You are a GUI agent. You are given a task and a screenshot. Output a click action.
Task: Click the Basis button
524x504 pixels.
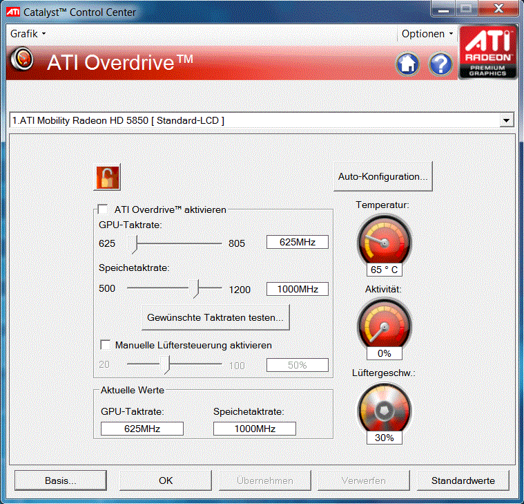(61, 480)
